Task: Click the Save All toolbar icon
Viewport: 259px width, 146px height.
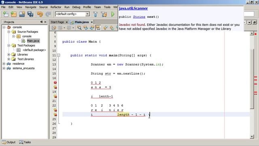Action: 30,14
